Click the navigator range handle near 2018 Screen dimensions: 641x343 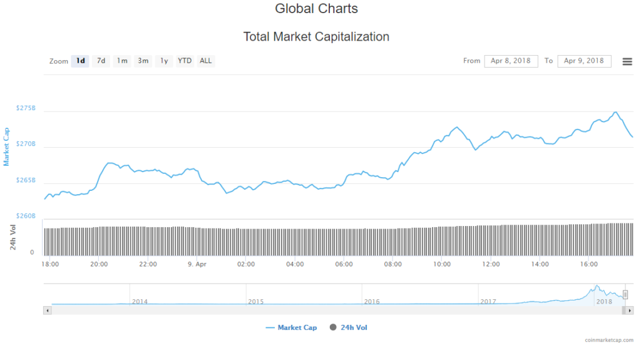(625, 295)
